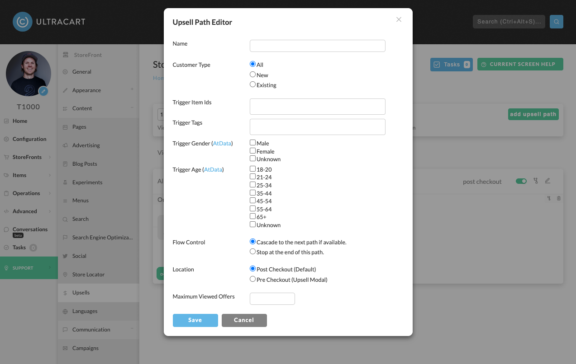
Task: Click the Items tag icon
Action: [x=6, y=175]
